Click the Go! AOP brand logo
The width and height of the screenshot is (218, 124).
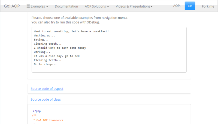tap(12, 6)
